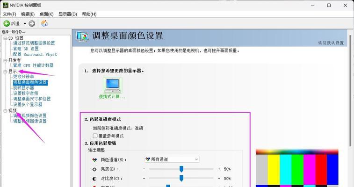354x187 pixels.
Task: Collapse the 显示 tree node
Action: (x=5, y=72)
